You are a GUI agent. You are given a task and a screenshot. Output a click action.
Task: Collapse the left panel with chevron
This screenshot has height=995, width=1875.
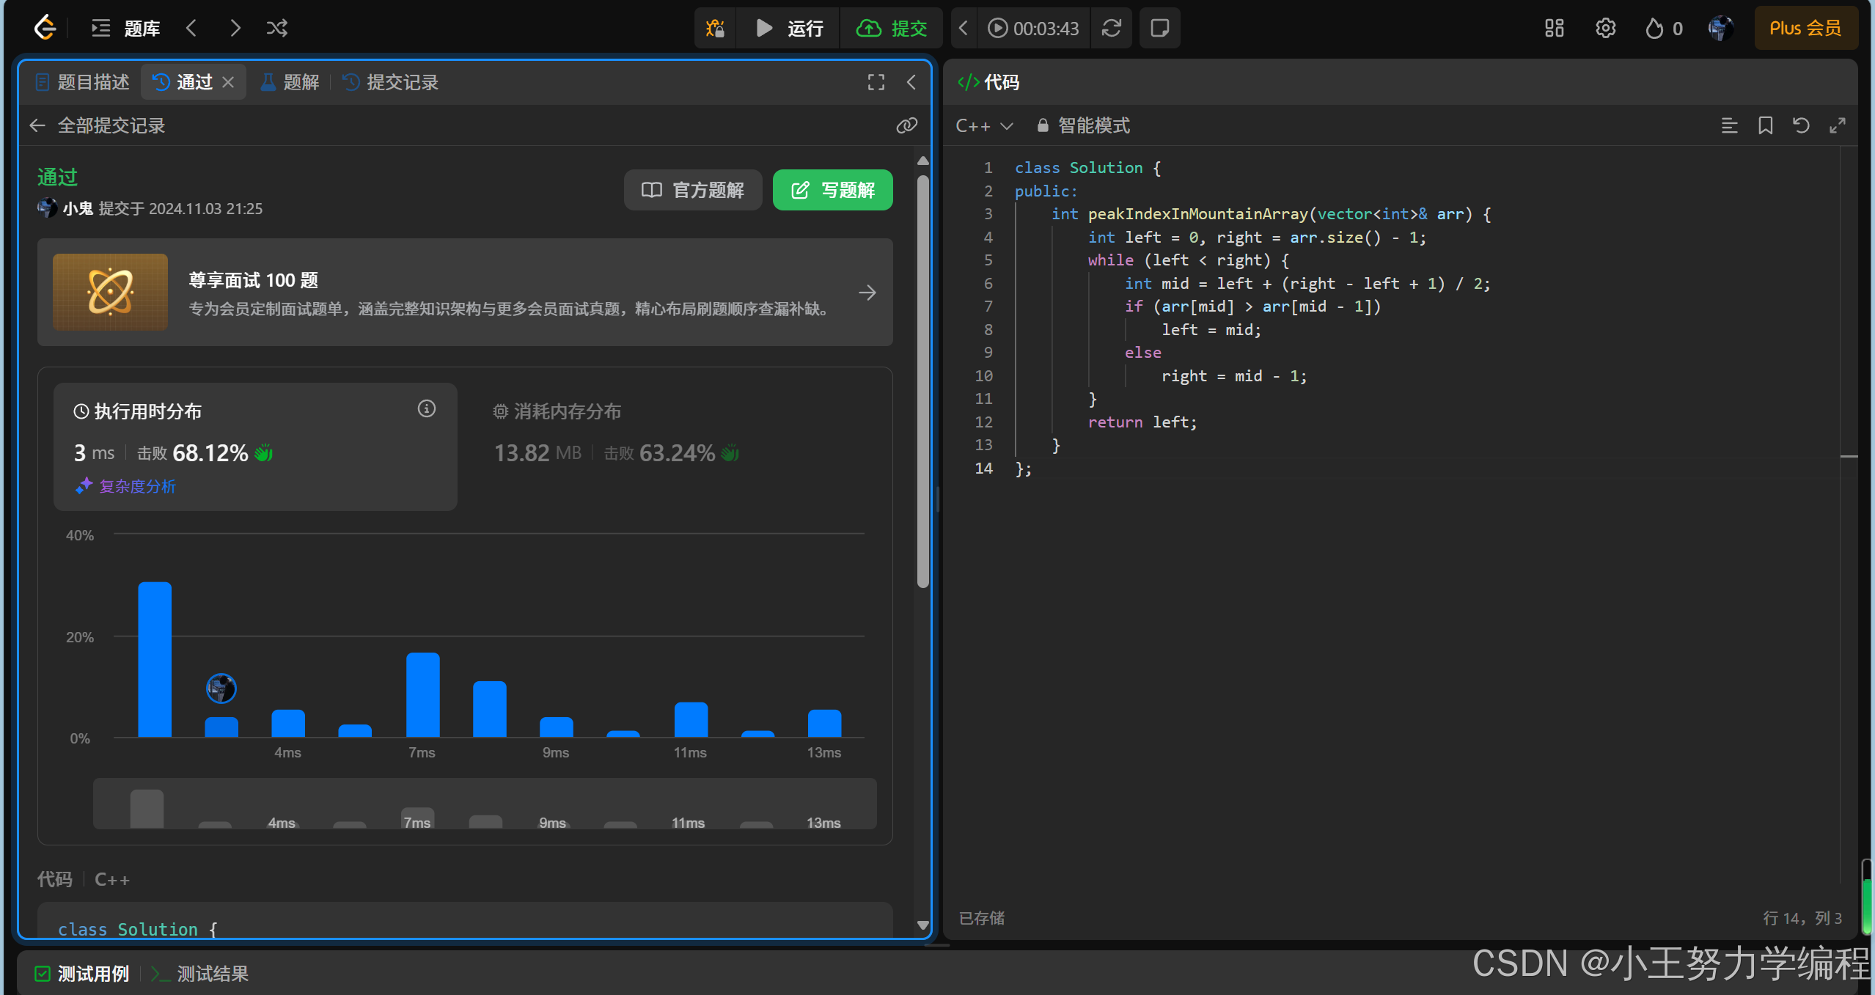pyautogui.click(x=911, y=82)
